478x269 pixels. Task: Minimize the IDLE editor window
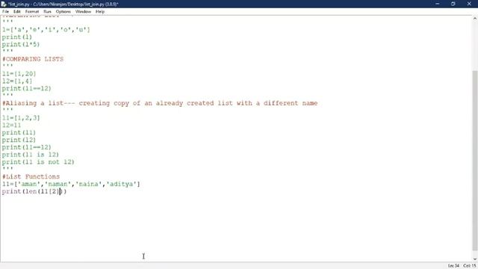tap(438, 4)
